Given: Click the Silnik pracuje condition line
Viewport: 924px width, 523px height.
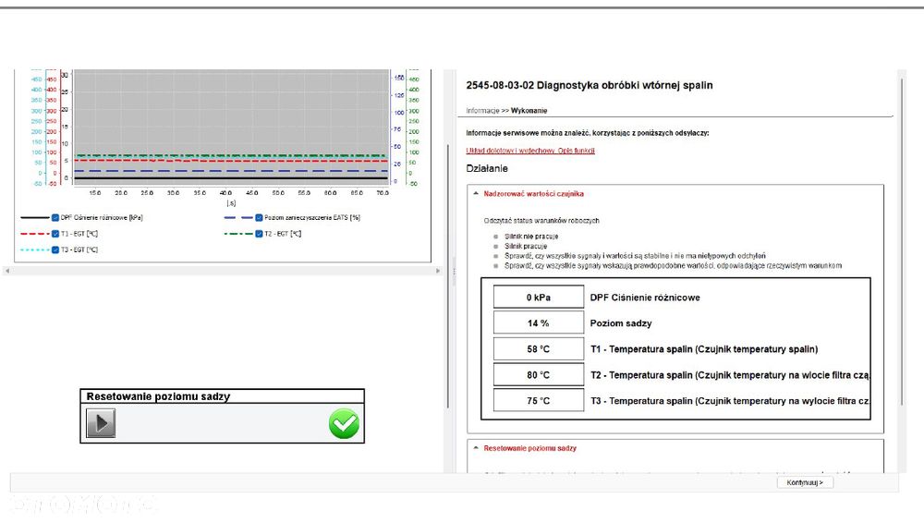Looking at the screenshot, I should click(x=526, y=246).
